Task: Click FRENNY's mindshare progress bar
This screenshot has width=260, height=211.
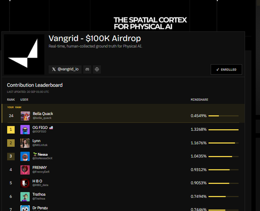Action: tap(224, 170)
